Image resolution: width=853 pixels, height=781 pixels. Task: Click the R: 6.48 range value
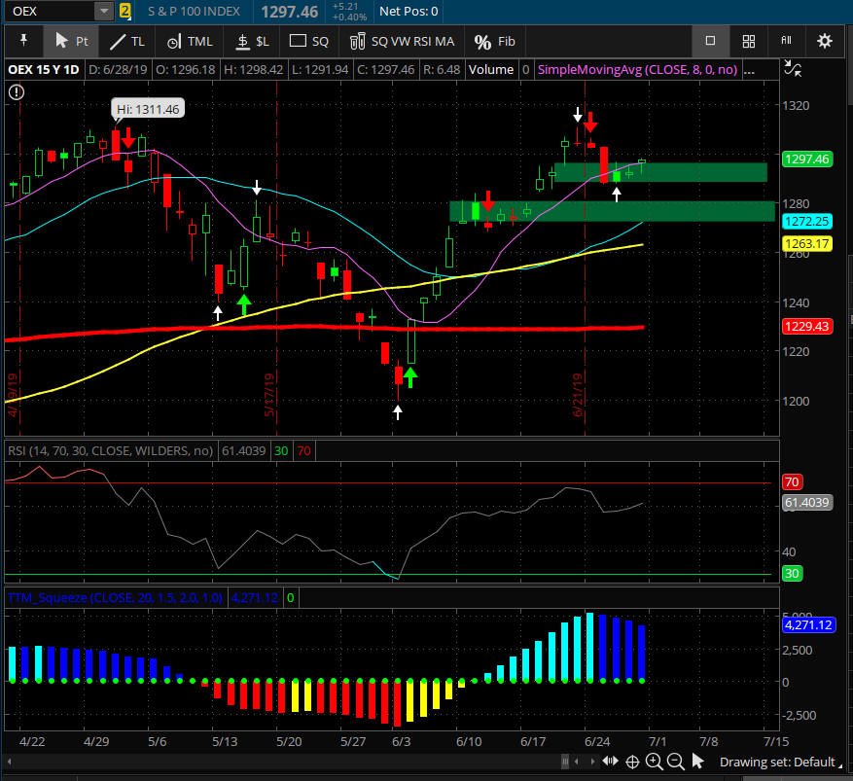pyautogui.click(x=442, y=70)
